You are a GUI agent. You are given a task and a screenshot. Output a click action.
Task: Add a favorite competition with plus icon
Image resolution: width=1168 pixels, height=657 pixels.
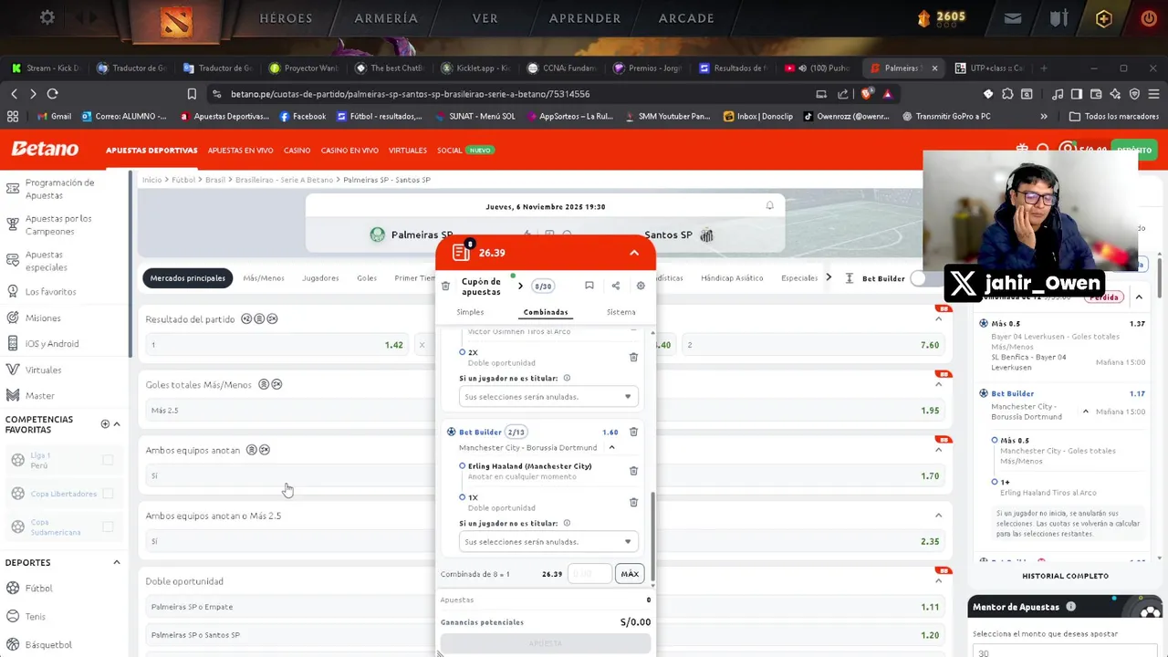pyautogui.click(x=105, y=424)
